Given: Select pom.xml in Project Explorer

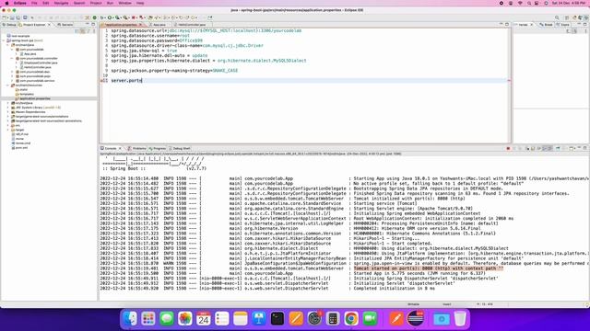Looking at the screenshot, I should tap(21, 147).
